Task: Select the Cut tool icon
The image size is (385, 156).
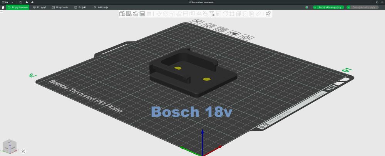Action: click(x=186, y=14)
